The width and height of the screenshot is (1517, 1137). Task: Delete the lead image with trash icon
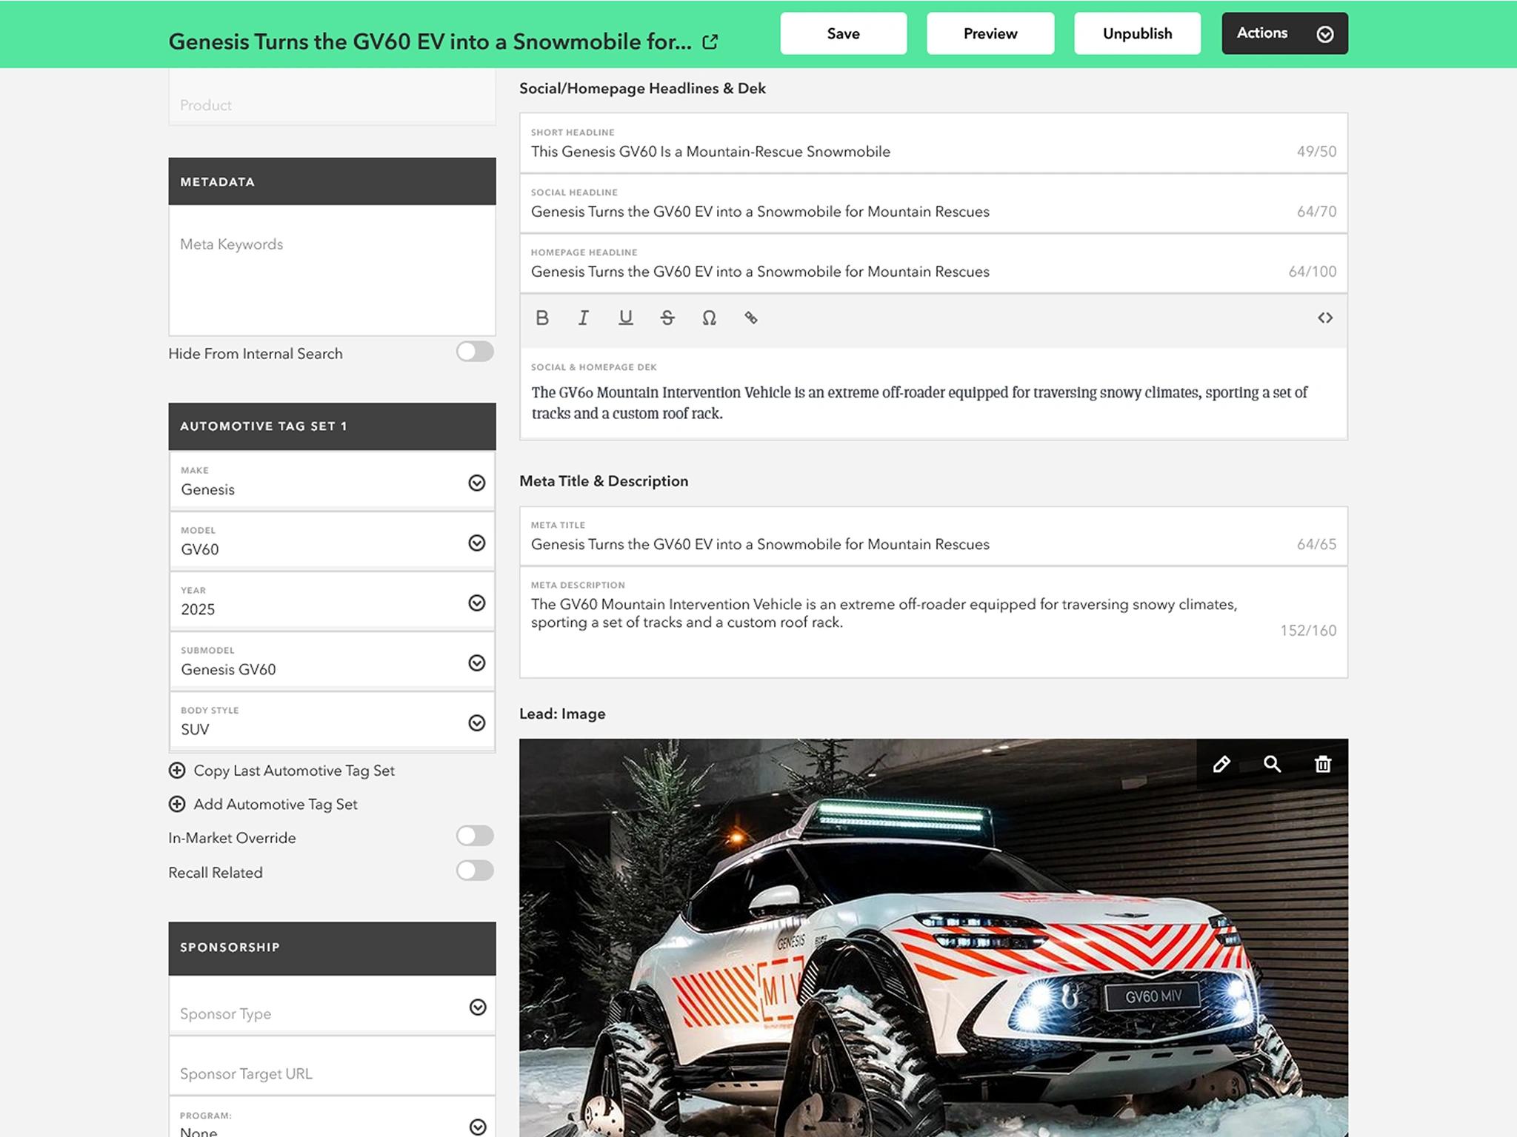tap(1323, 764)
